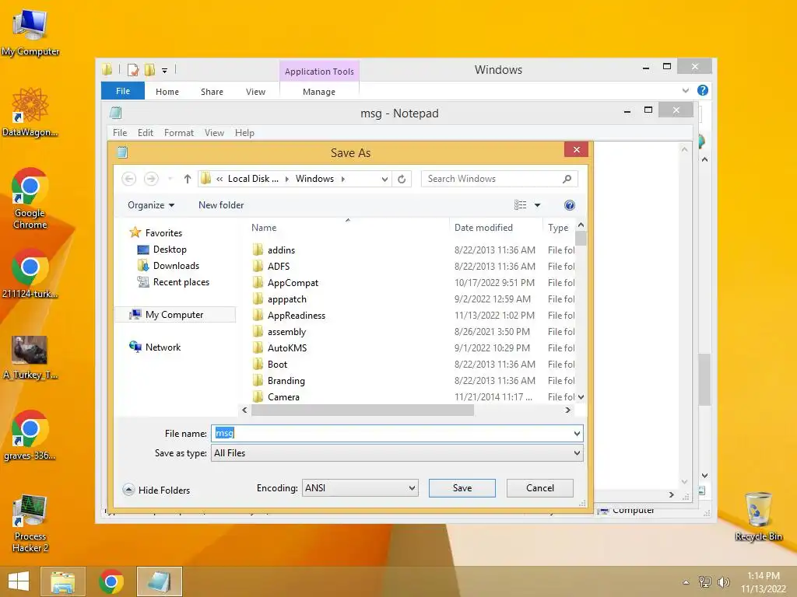Image resolution: width=797 pixels, height=597 pixels.
Task: Open volume tray icon
Action: tap(723, 581)
